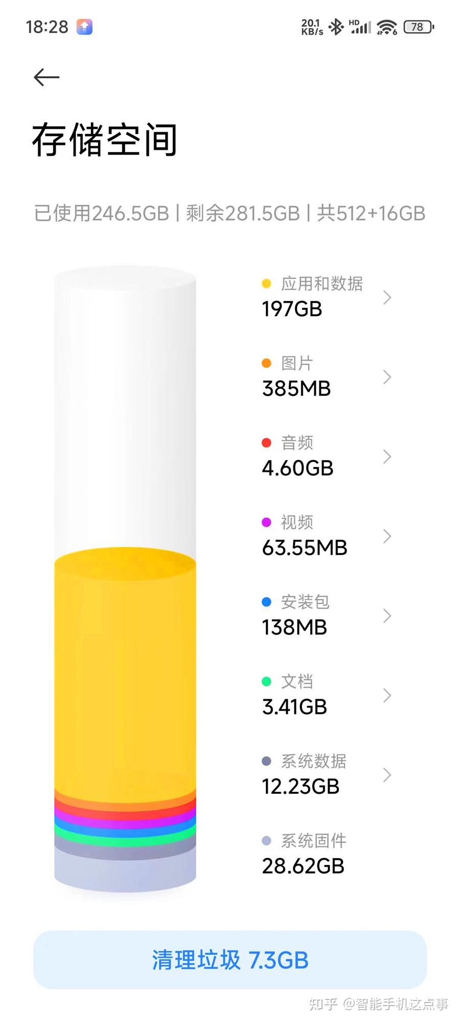This screenshot has height=1023, width=460.
Task: Expand the 图片 row using the arrow
Action: (387, 377)
